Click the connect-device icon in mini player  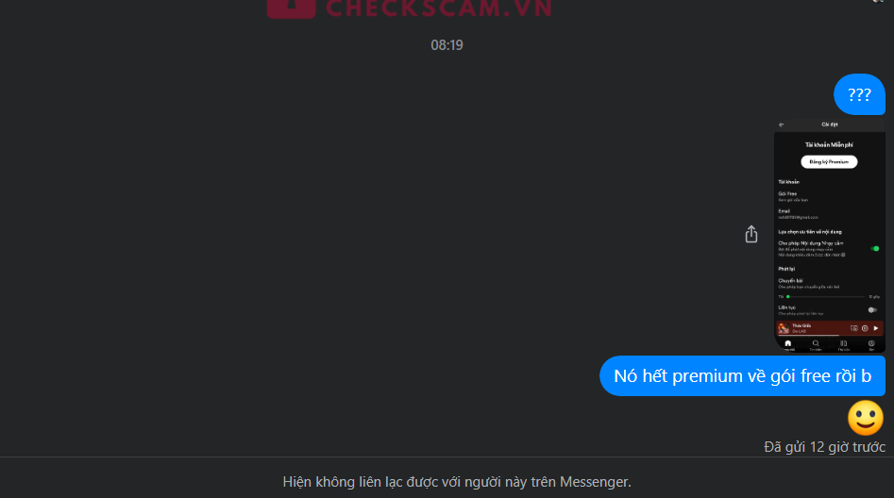[x=853, y=328]
